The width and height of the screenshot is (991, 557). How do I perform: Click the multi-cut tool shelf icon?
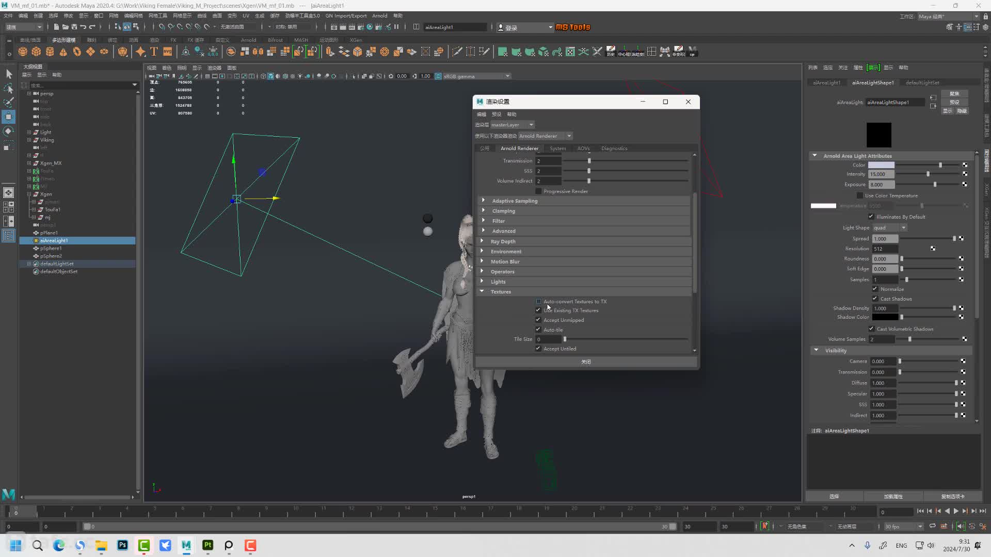(x=457, y=52)
